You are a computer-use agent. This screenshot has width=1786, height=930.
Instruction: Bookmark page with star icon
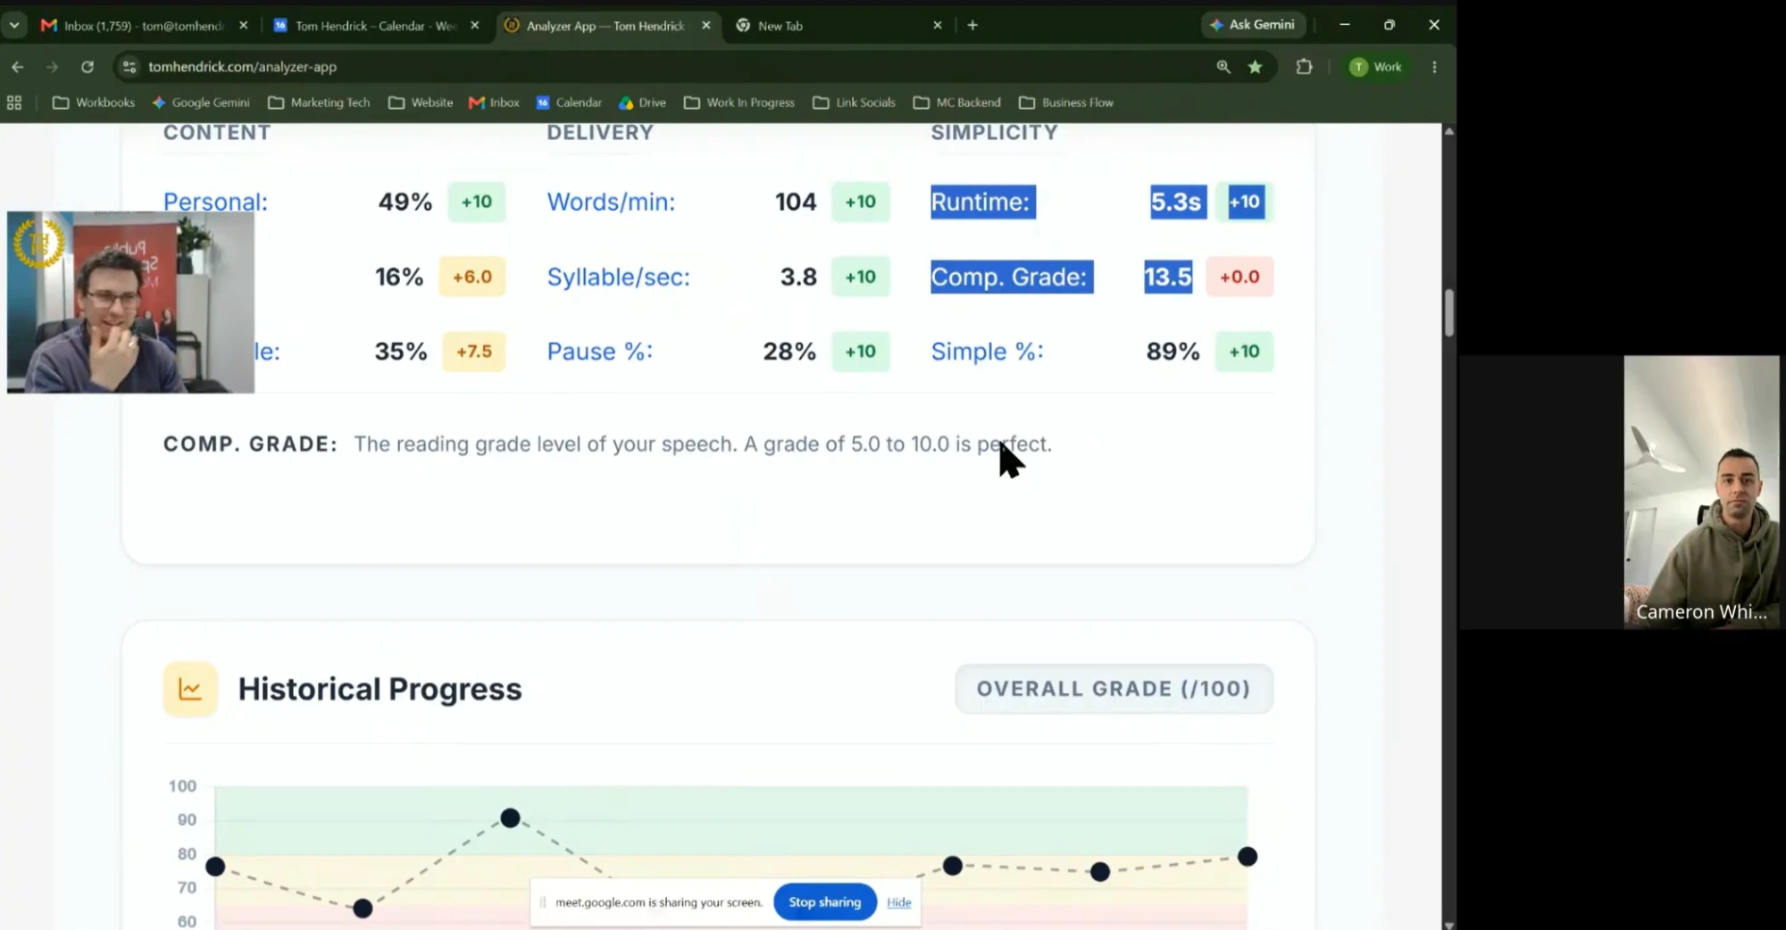1255,67
